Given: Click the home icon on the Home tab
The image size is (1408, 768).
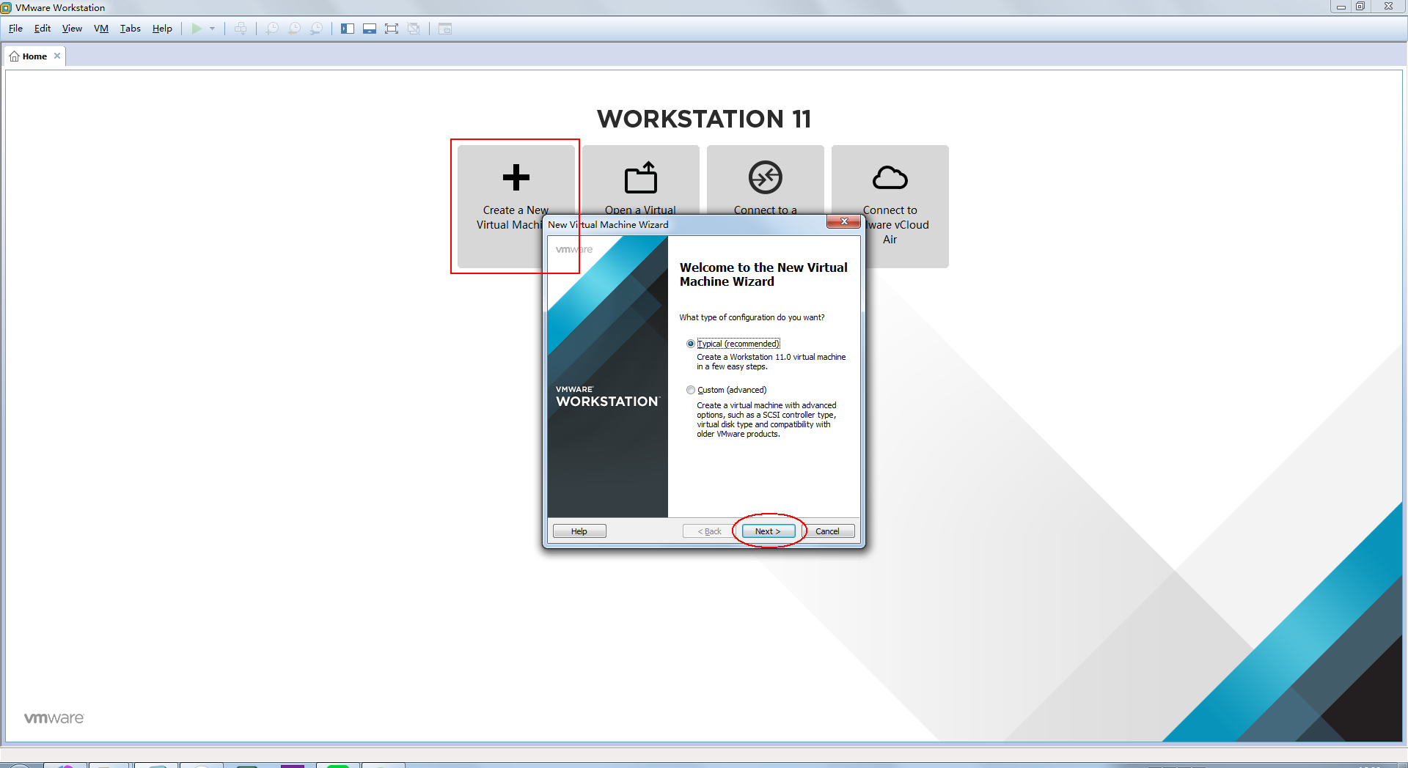Looking at the screenshot, I should point(14,56).
